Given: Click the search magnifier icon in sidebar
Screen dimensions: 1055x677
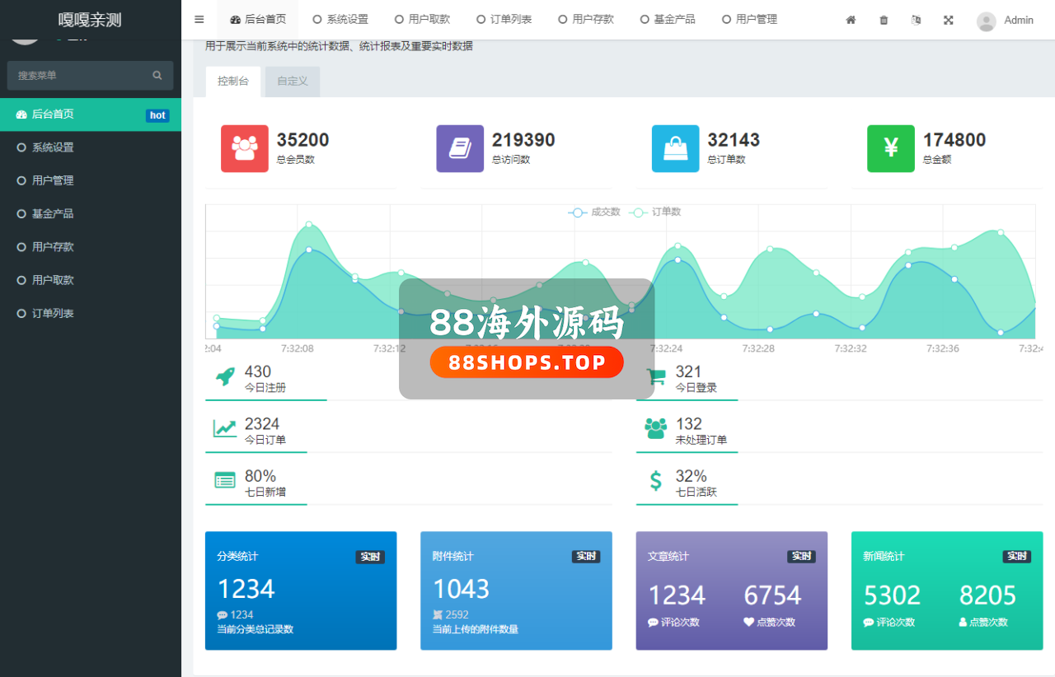Looking at the screenshot, I should [157, 75].
